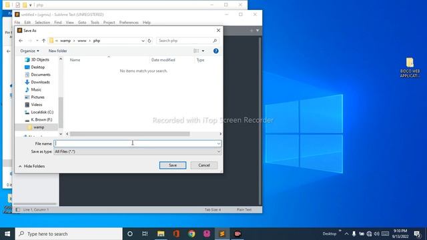Viewport: 427px width, 240px height.
Task: Click the wamp breadcrumb in the address bar
Action: coord(65,41)
